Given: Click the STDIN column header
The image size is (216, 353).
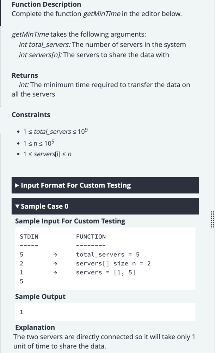Looking at the screenshot, I should click(x=29, y=237).
